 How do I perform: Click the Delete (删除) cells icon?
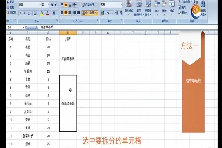[x=164, y=4]
